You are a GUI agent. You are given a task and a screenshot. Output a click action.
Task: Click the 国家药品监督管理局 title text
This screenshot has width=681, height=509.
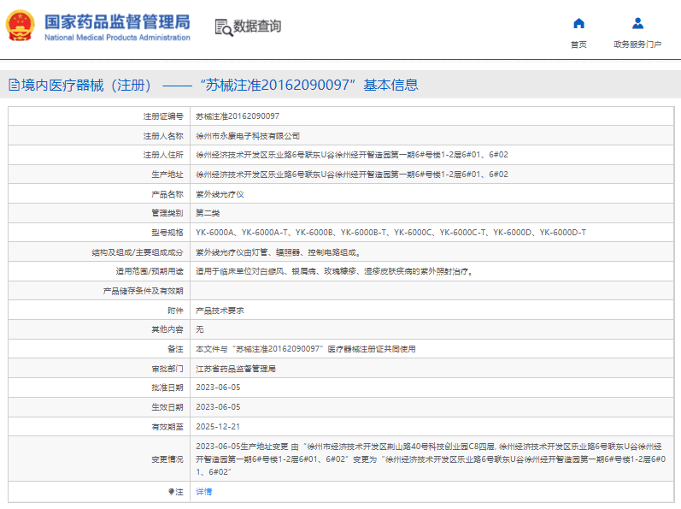coord(117,21)
